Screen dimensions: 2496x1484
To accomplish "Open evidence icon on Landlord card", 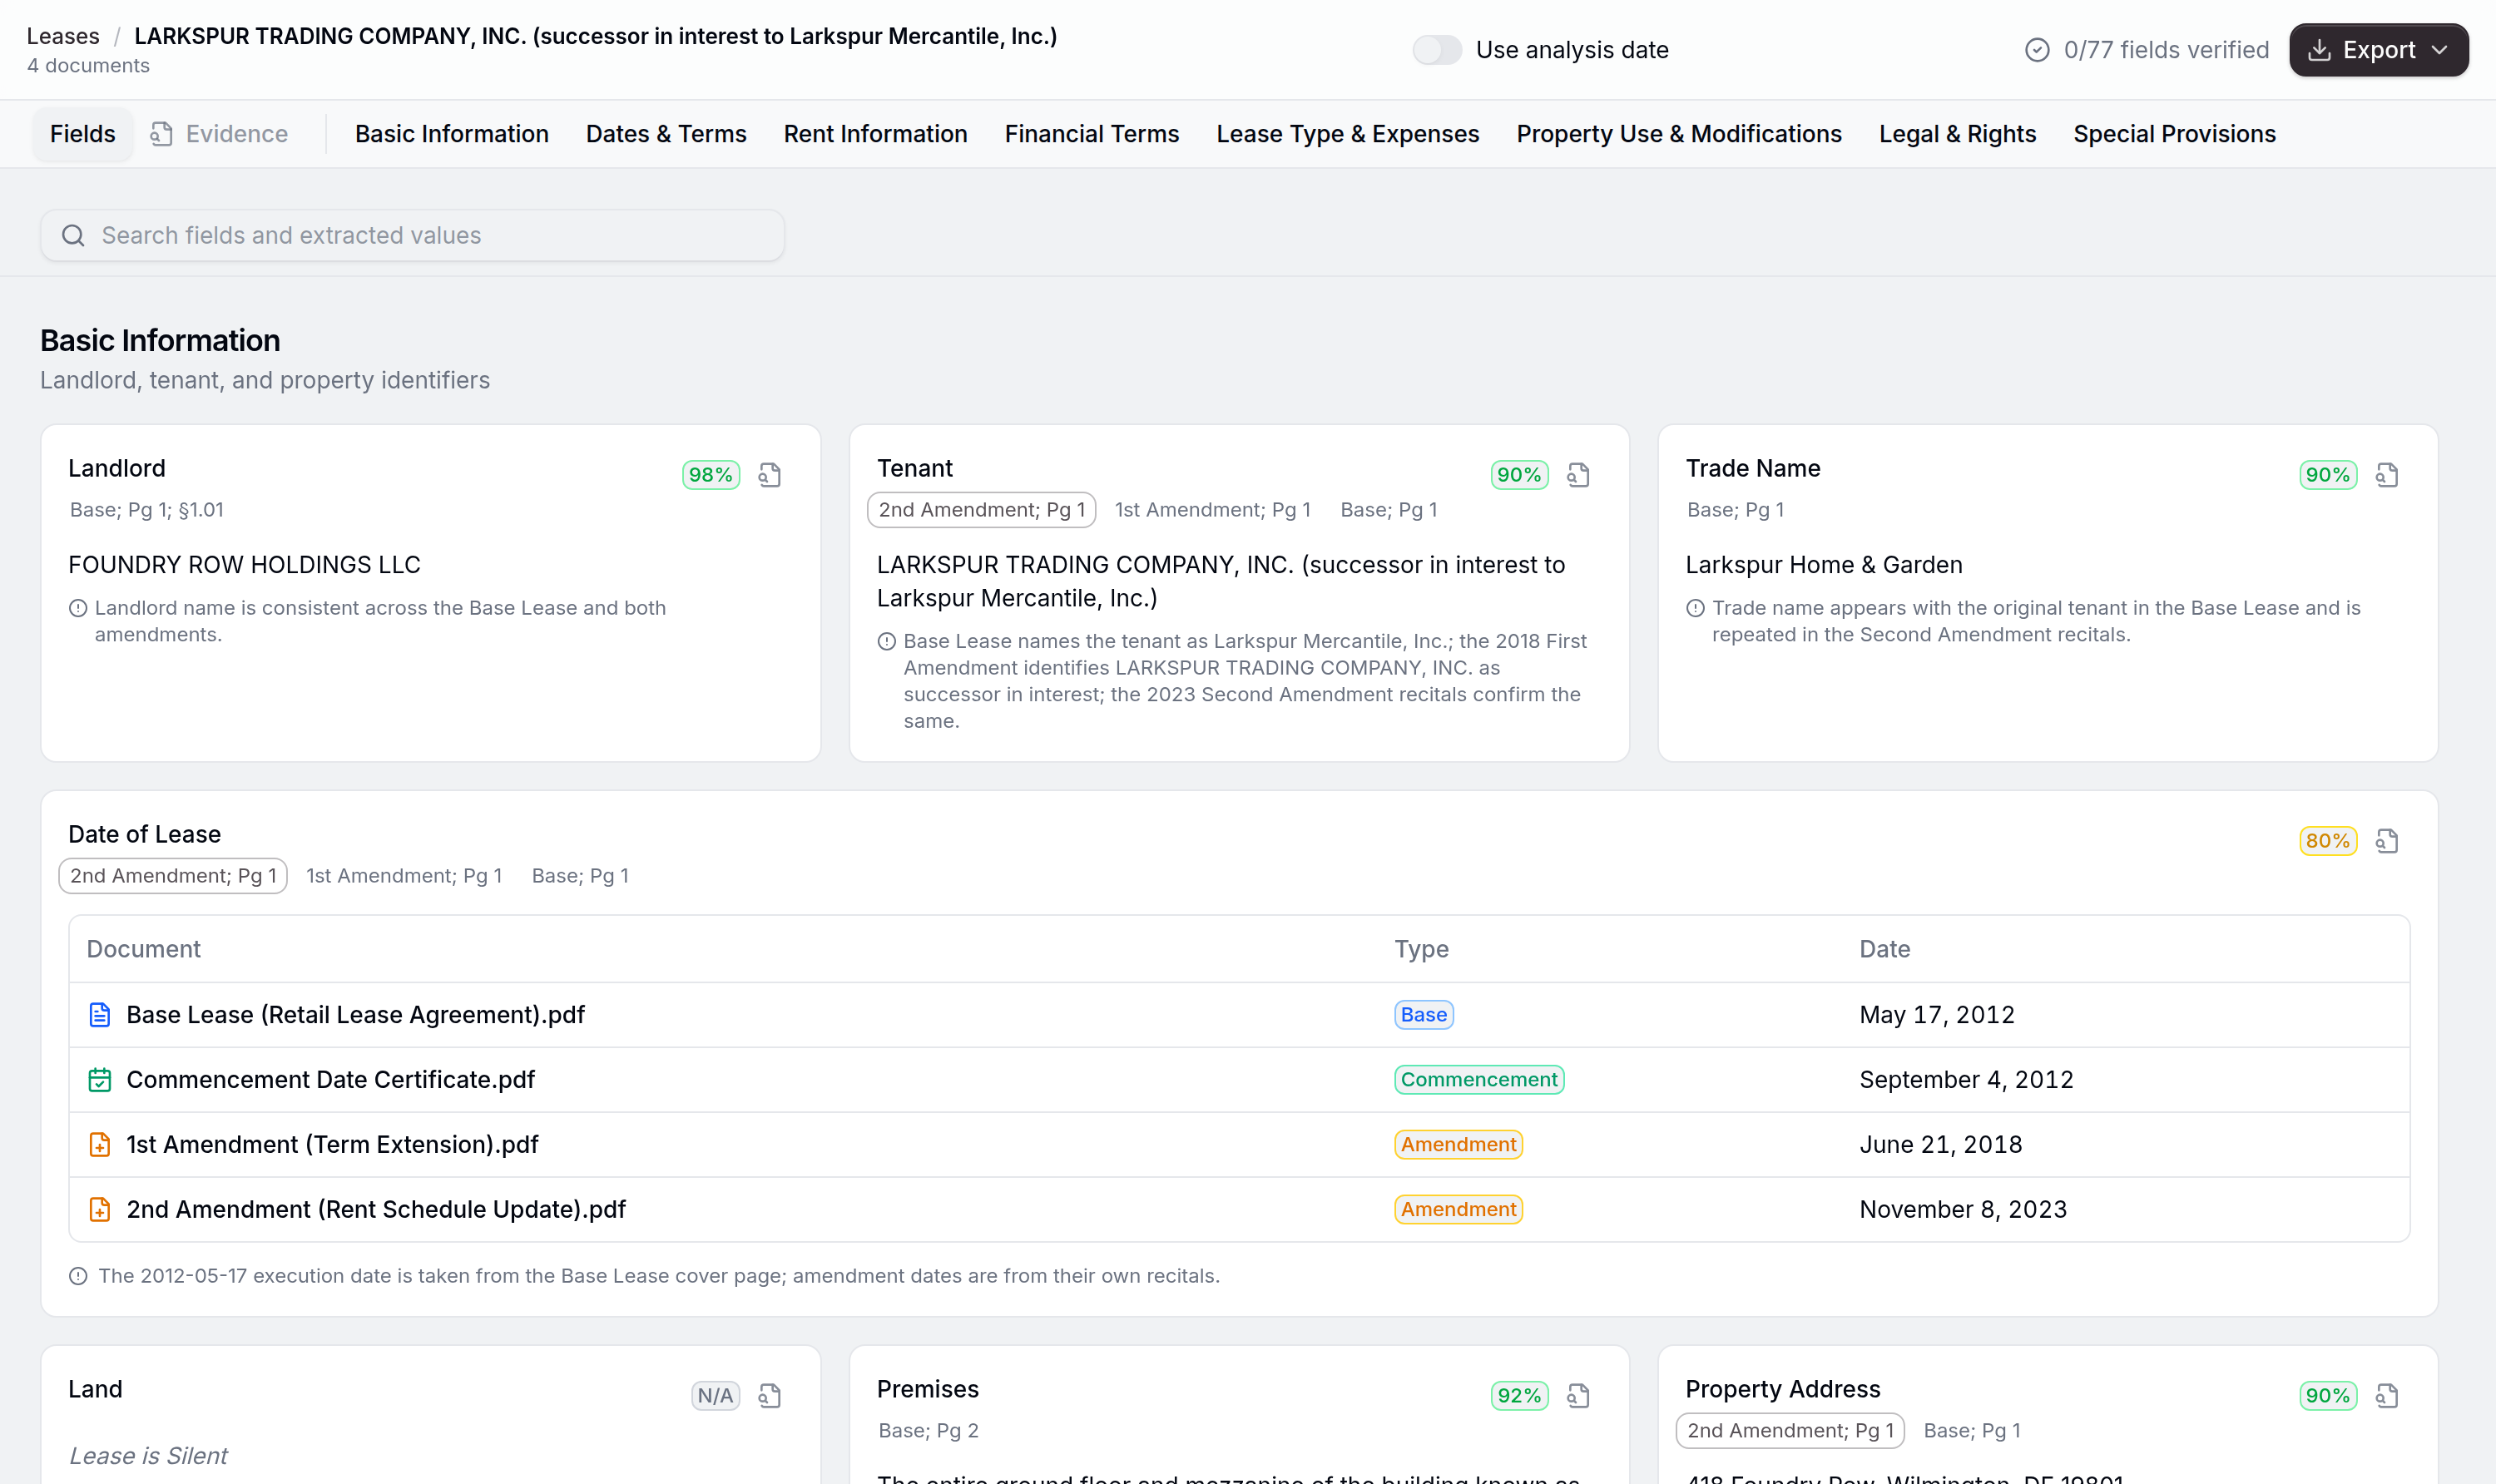I will pos(769,475).
